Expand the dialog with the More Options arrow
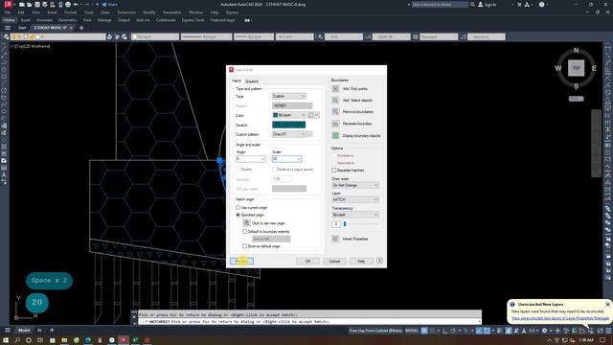 379,261
